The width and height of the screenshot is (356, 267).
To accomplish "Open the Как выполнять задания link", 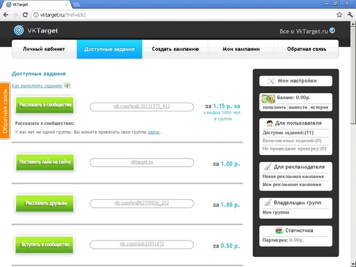I will tap(37, 86).
